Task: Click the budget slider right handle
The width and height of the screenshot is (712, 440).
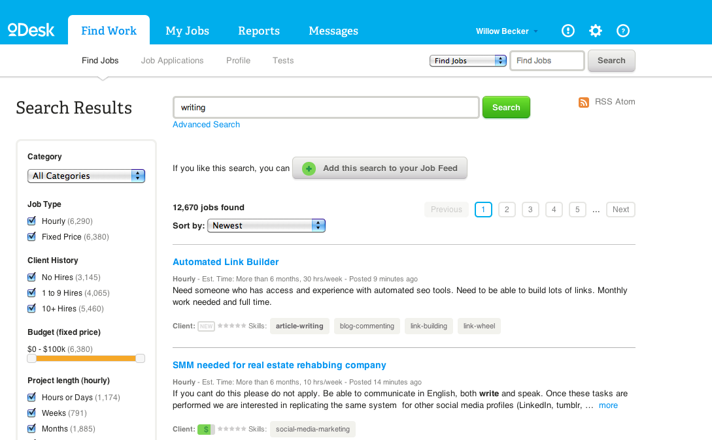Action: [x=141, y=358]
